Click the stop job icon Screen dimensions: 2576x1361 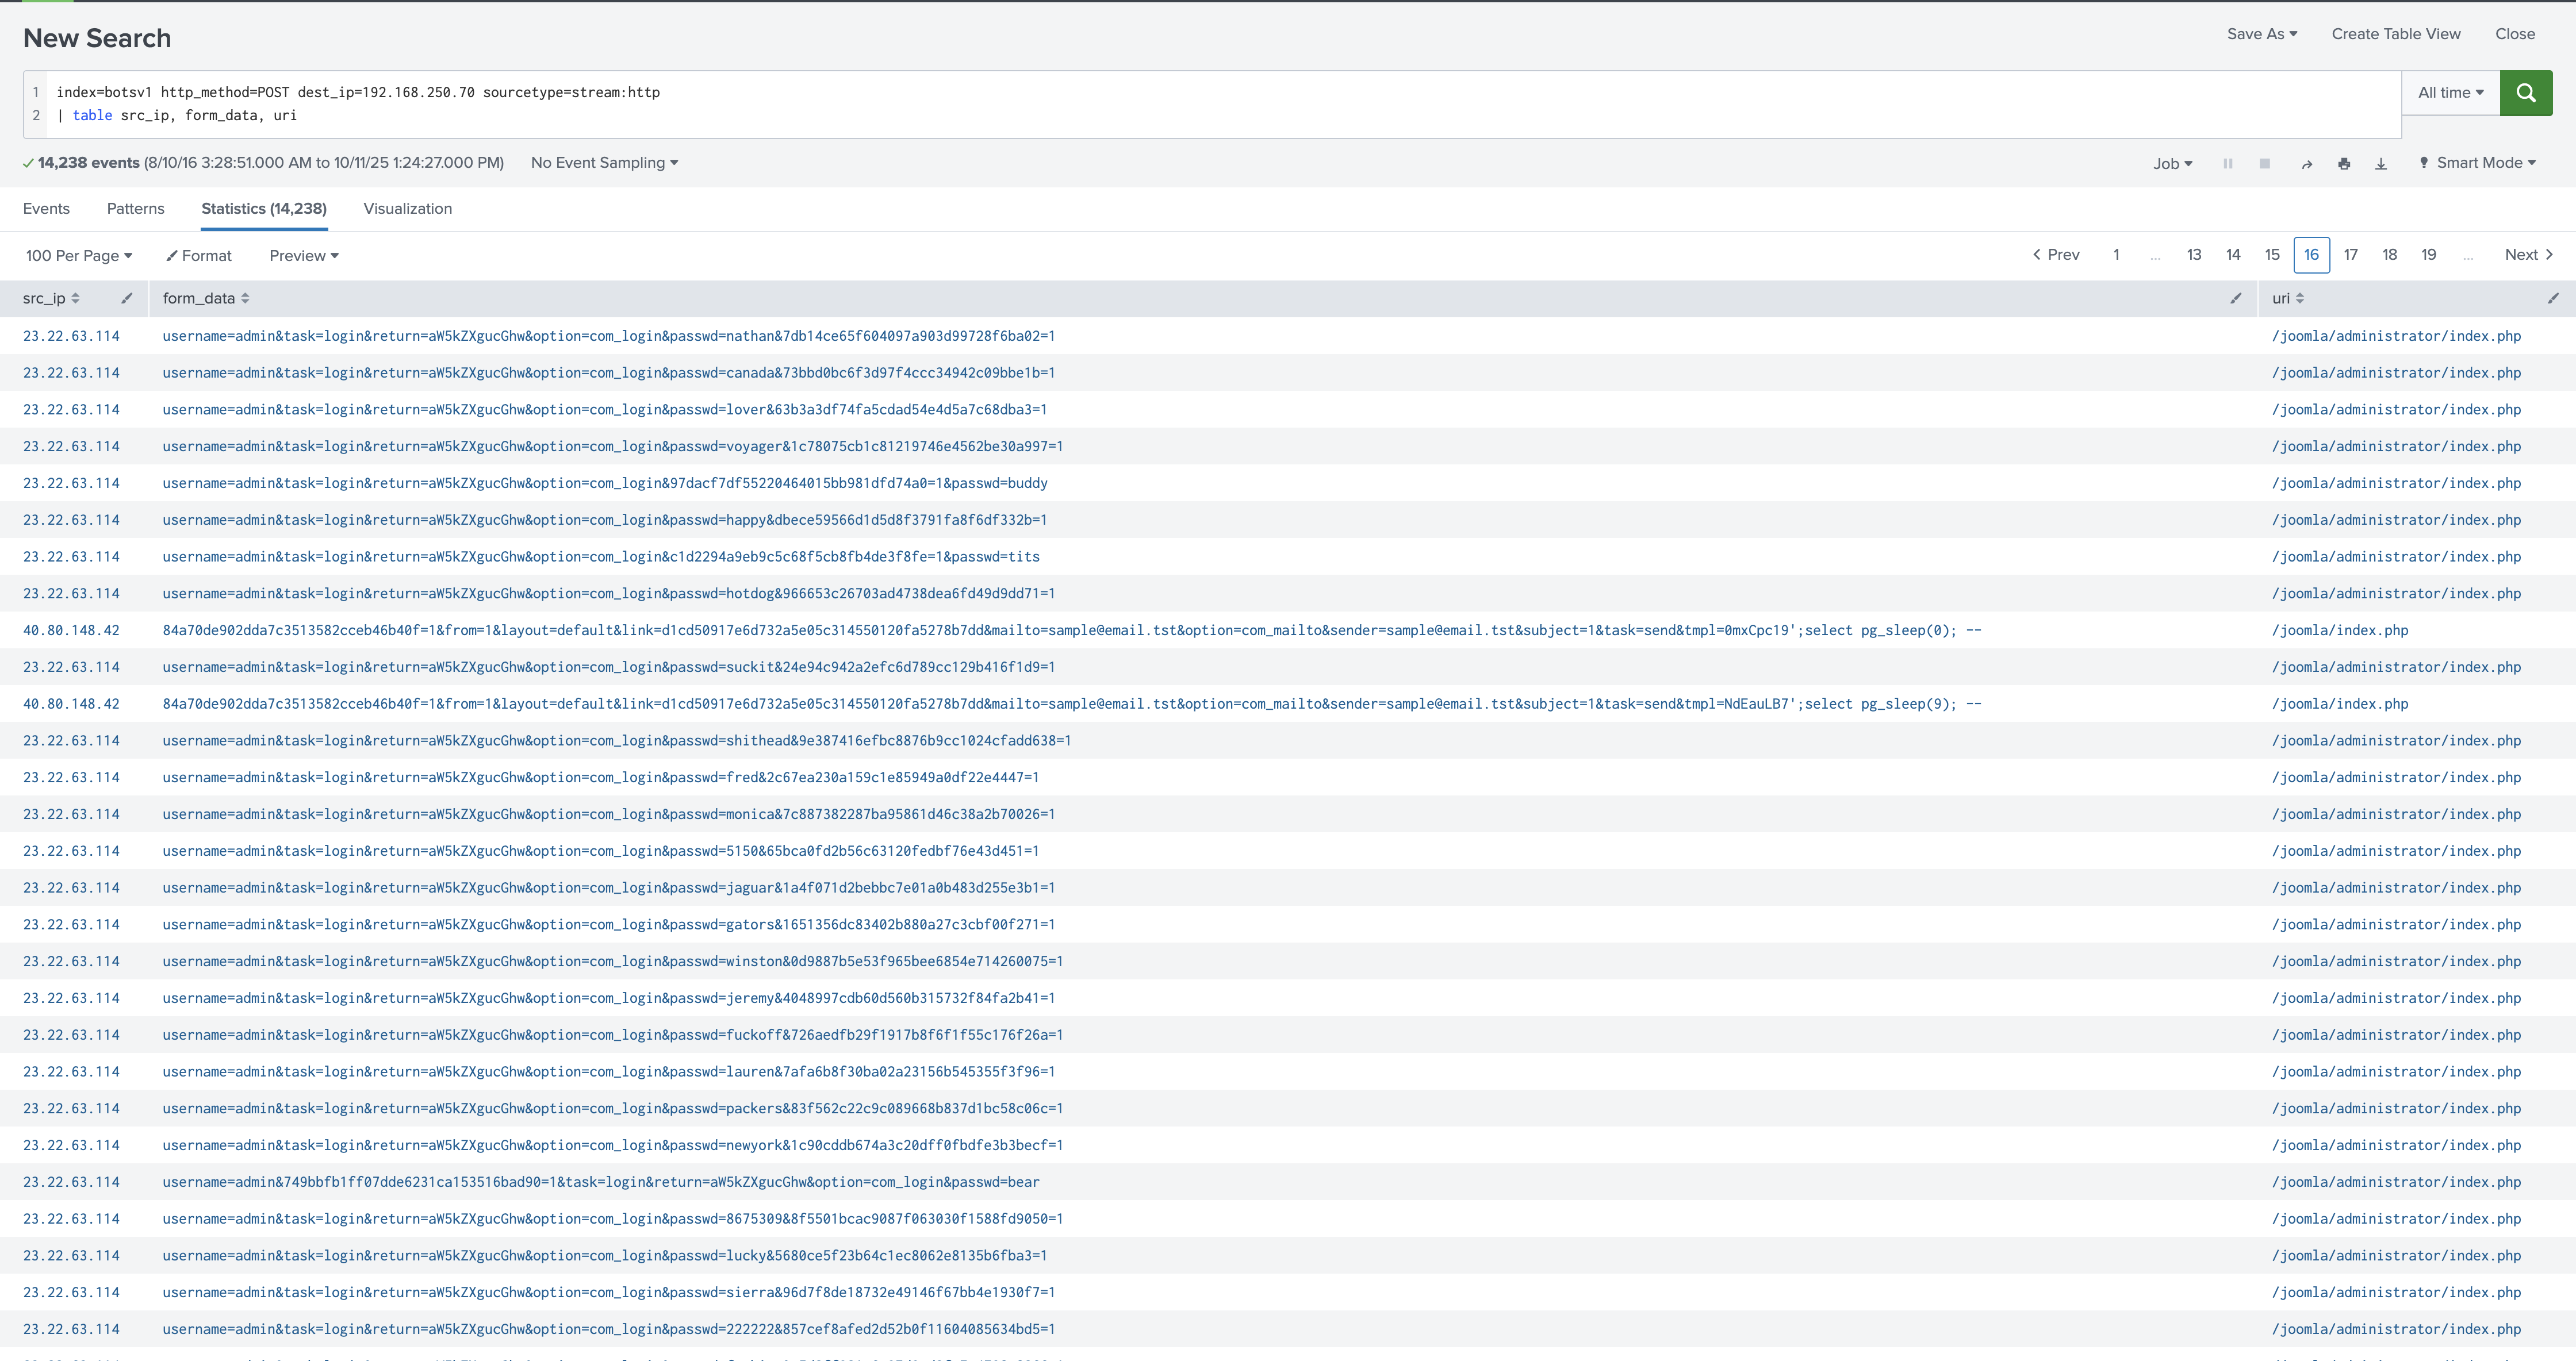pyautogui.click(x=2264, y=164)
